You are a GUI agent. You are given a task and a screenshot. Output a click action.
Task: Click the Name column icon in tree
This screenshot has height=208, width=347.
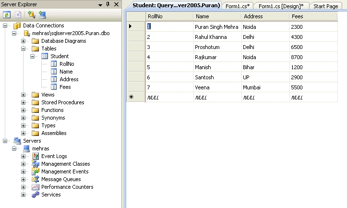pos(54,72)
